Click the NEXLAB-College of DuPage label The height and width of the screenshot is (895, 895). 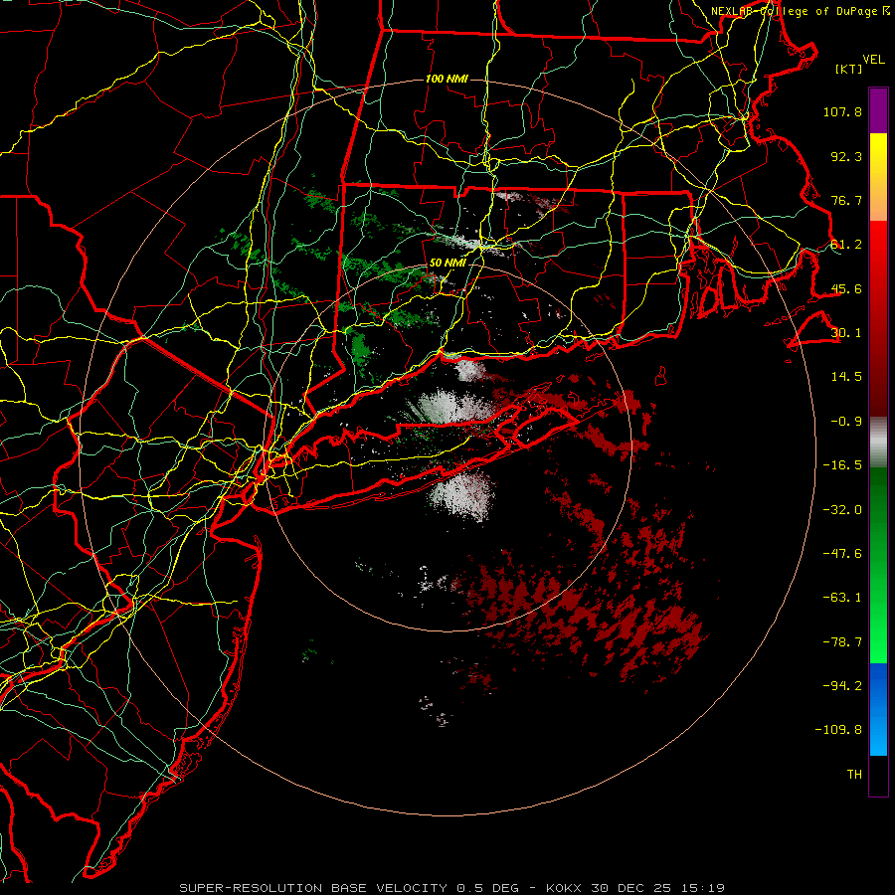[x=801, y=11]
